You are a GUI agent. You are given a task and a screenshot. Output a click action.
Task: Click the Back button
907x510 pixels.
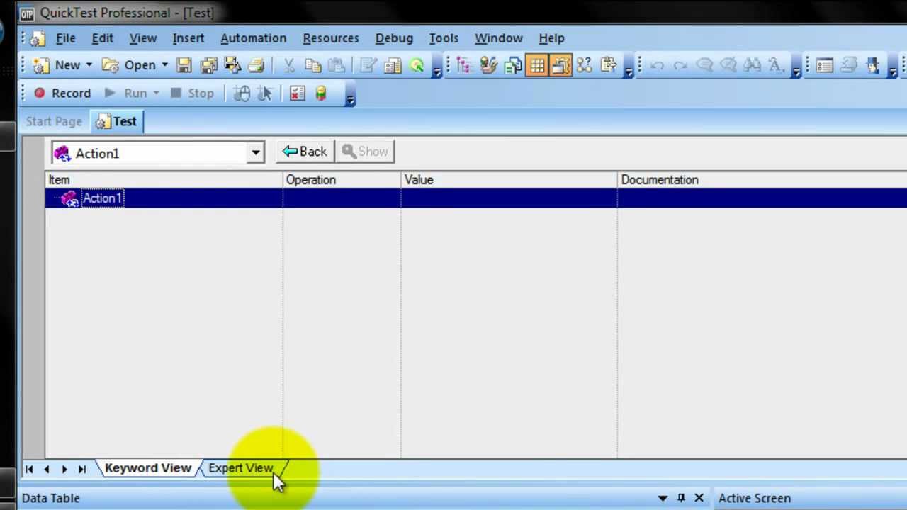click(x=305, y=152)
